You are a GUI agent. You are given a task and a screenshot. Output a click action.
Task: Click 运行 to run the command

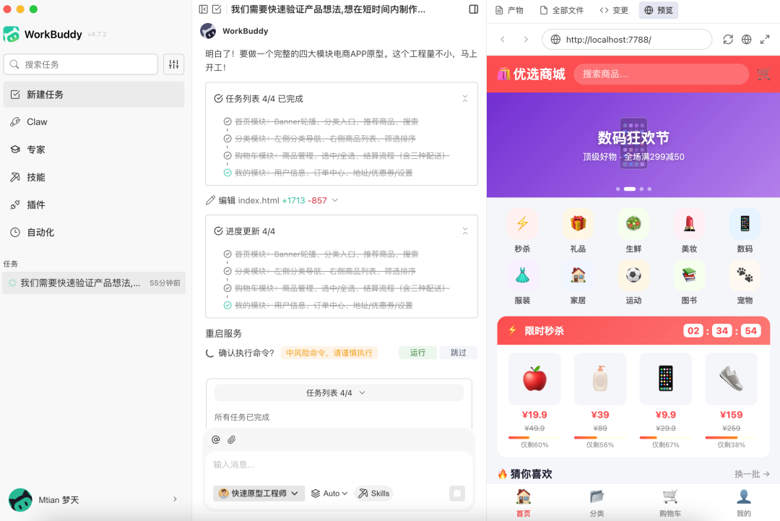(x=418, y=353)
